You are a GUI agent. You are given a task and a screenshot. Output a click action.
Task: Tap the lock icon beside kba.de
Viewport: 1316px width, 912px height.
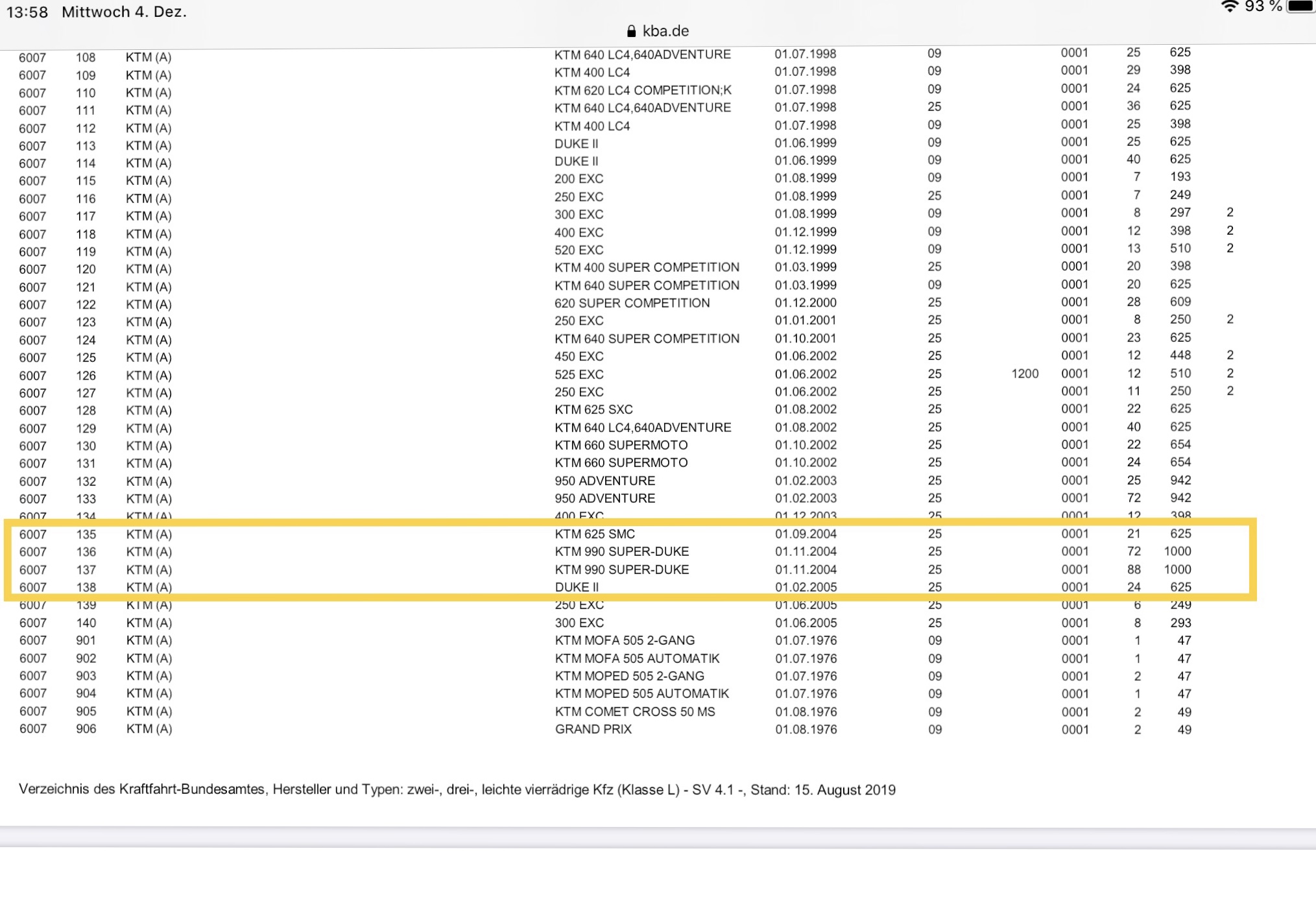pos(631,31)
